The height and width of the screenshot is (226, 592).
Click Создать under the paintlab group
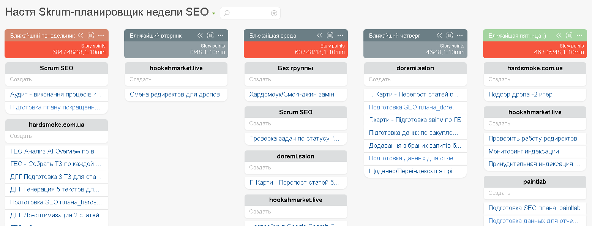point(535,193)
